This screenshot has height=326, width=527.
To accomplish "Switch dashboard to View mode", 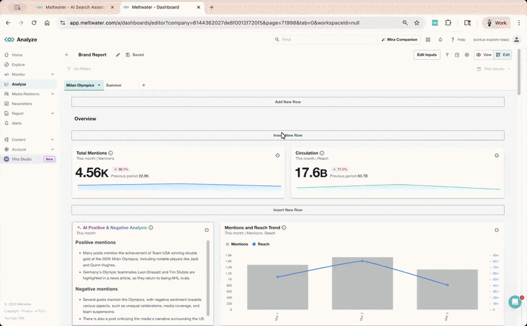I will pyautogui.click(x=484, y=55).
